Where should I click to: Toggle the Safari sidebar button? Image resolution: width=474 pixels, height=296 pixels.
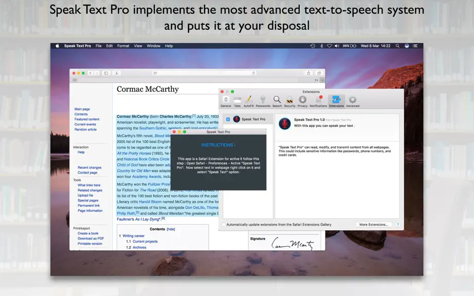coord(106,73)
